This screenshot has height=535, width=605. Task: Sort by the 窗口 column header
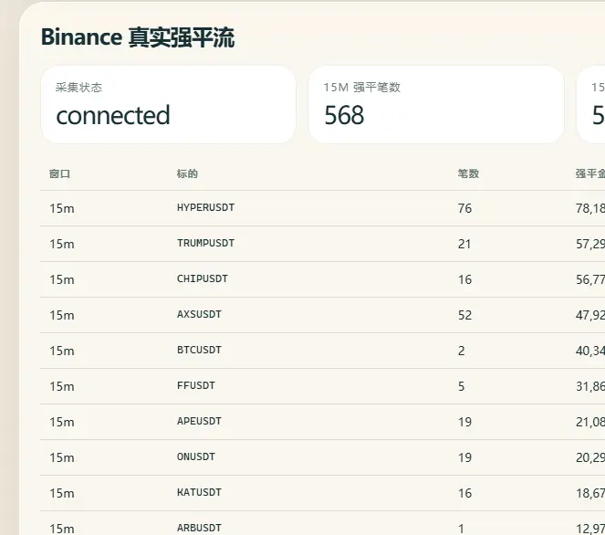[60, 173]
